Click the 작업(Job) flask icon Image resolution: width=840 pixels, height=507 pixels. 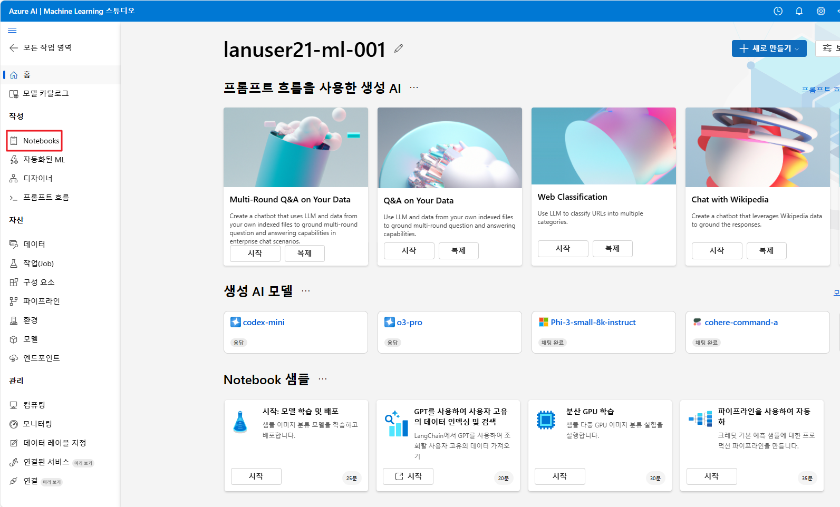click(14, 263)
